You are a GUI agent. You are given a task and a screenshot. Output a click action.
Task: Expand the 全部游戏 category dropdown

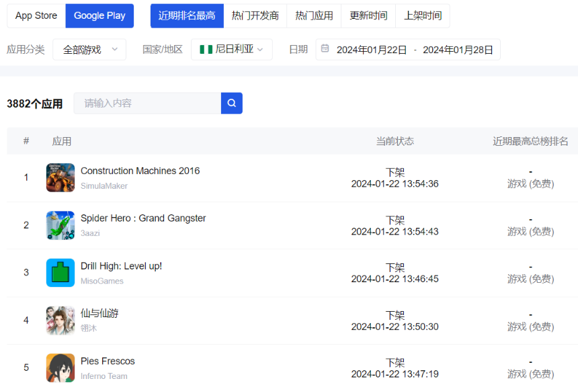[89, 50]
